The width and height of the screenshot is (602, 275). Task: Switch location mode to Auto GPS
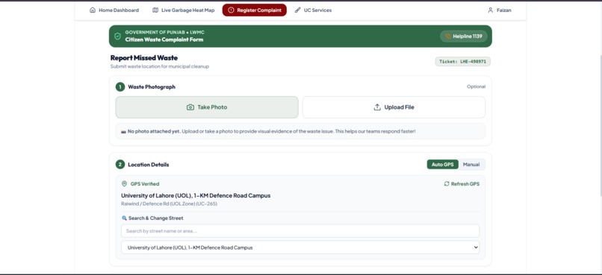(x=443, y=164)
